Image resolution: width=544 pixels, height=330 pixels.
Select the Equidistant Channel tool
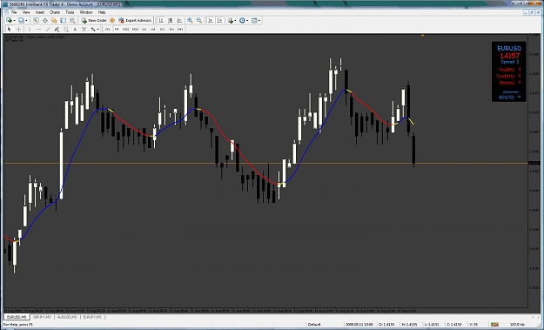click(x=57, y=29)
